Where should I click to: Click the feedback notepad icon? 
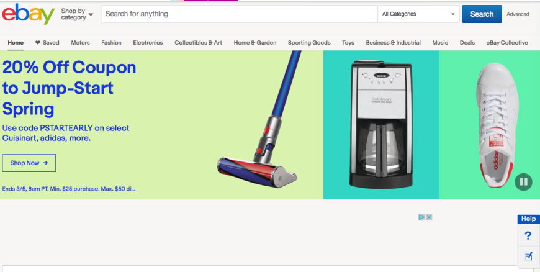529,256
